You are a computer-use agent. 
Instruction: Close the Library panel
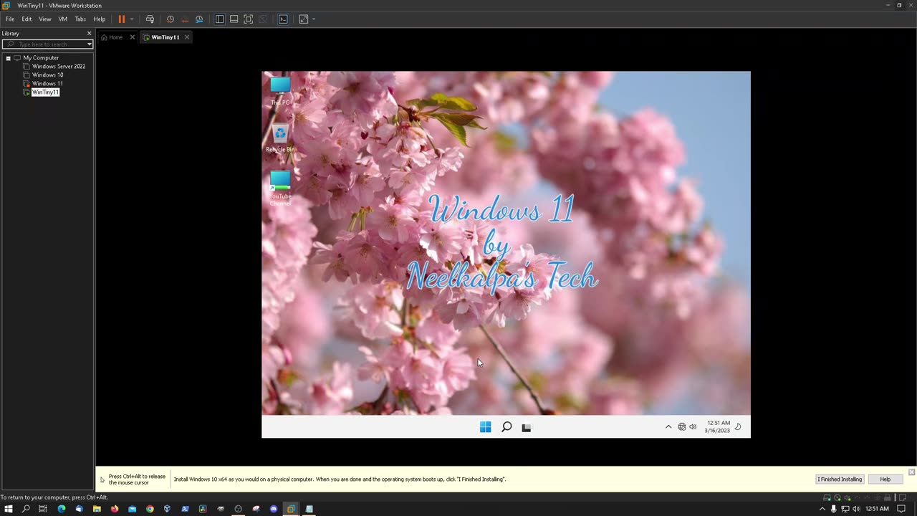(x=90, y=33)
